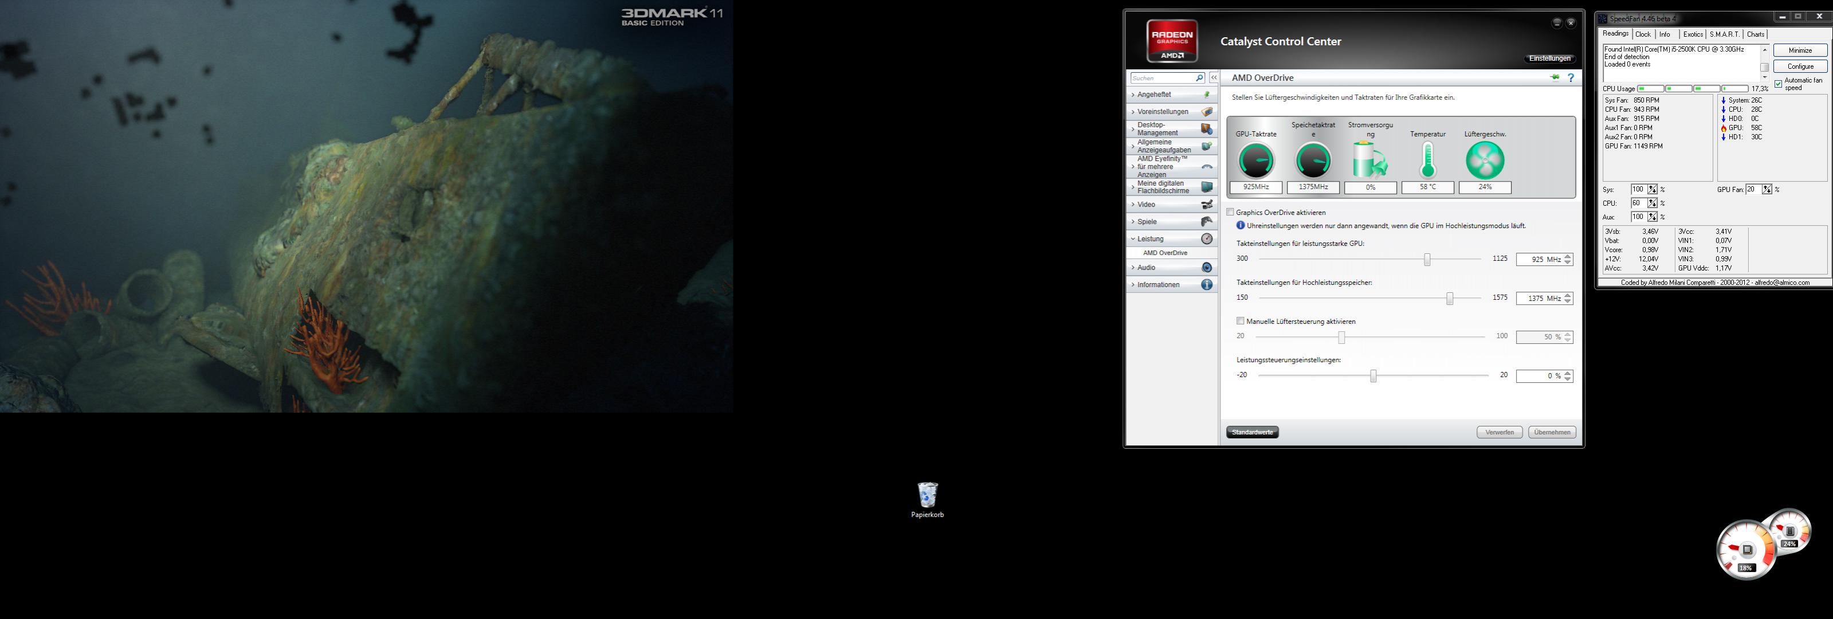Image resolution: width=1833 pixels, height=619 pixels.
Task: Click the GPU Fan speed stepper
Action: tap(1767, 189)
